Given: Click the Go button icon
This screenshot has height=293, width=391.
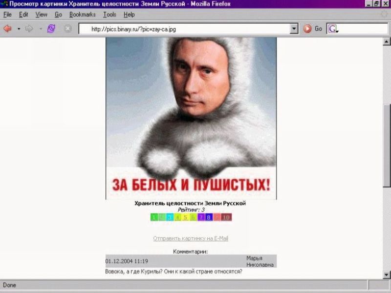Looking at the screenshot, I should coord(307,29).
